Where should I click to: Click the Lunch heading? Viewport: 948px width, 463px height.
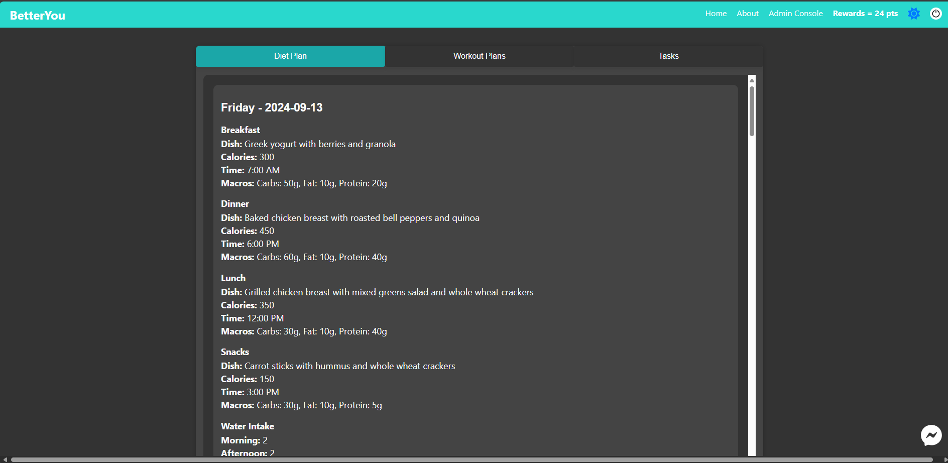tap(233, 278)
